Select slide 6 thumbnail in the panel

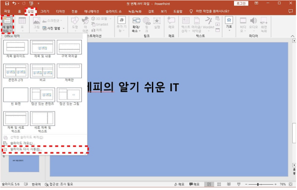24,164
